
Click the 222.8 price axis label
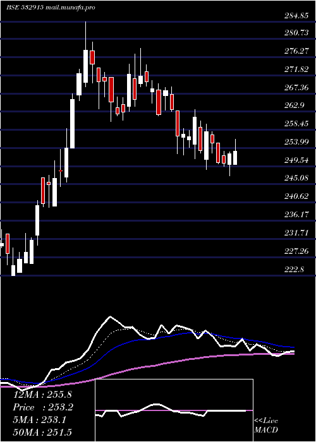point(294,270)
